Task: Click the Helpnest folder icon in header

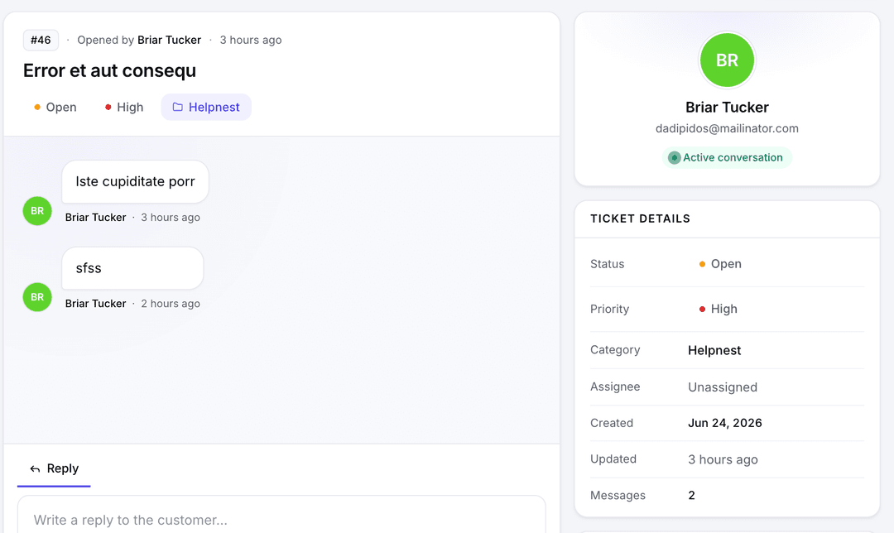Action: 178,107
